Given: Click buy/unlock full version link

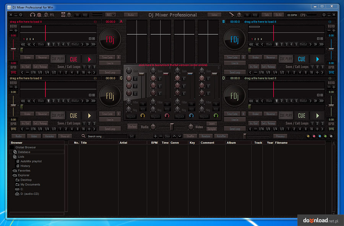Looking at the screenshot, I should tap(173, 65).
